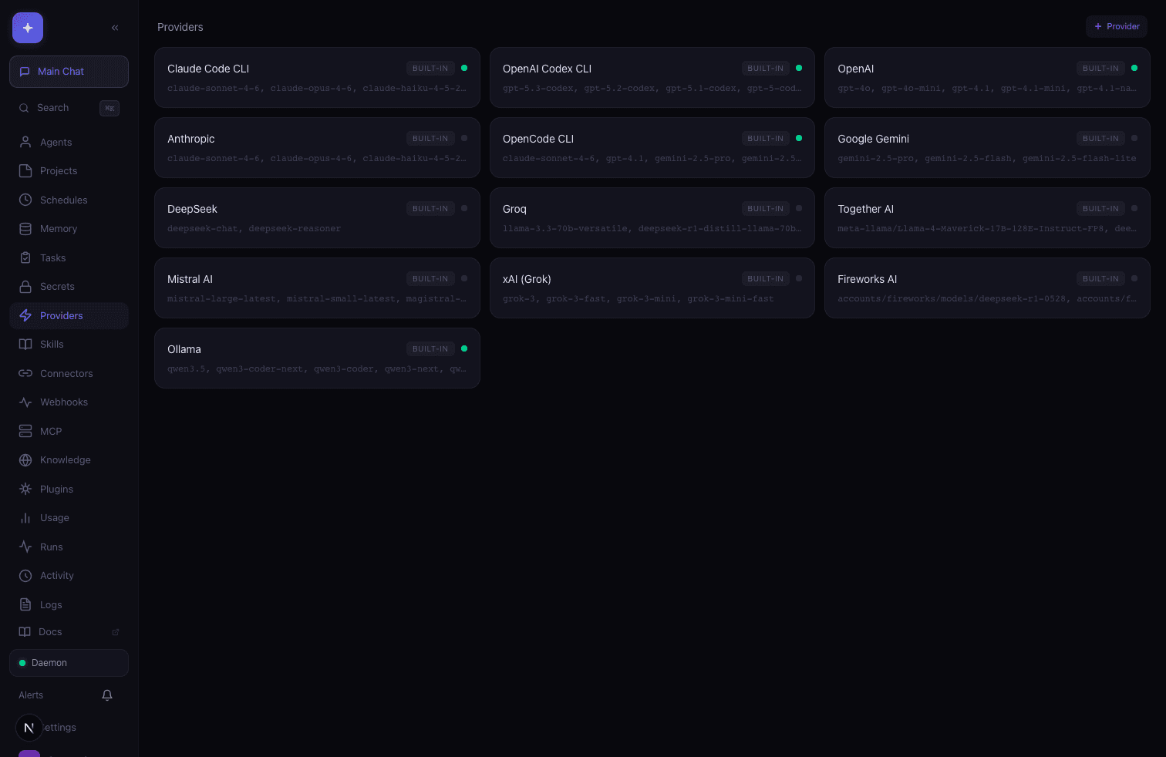Click the Memory database icon

25,229
